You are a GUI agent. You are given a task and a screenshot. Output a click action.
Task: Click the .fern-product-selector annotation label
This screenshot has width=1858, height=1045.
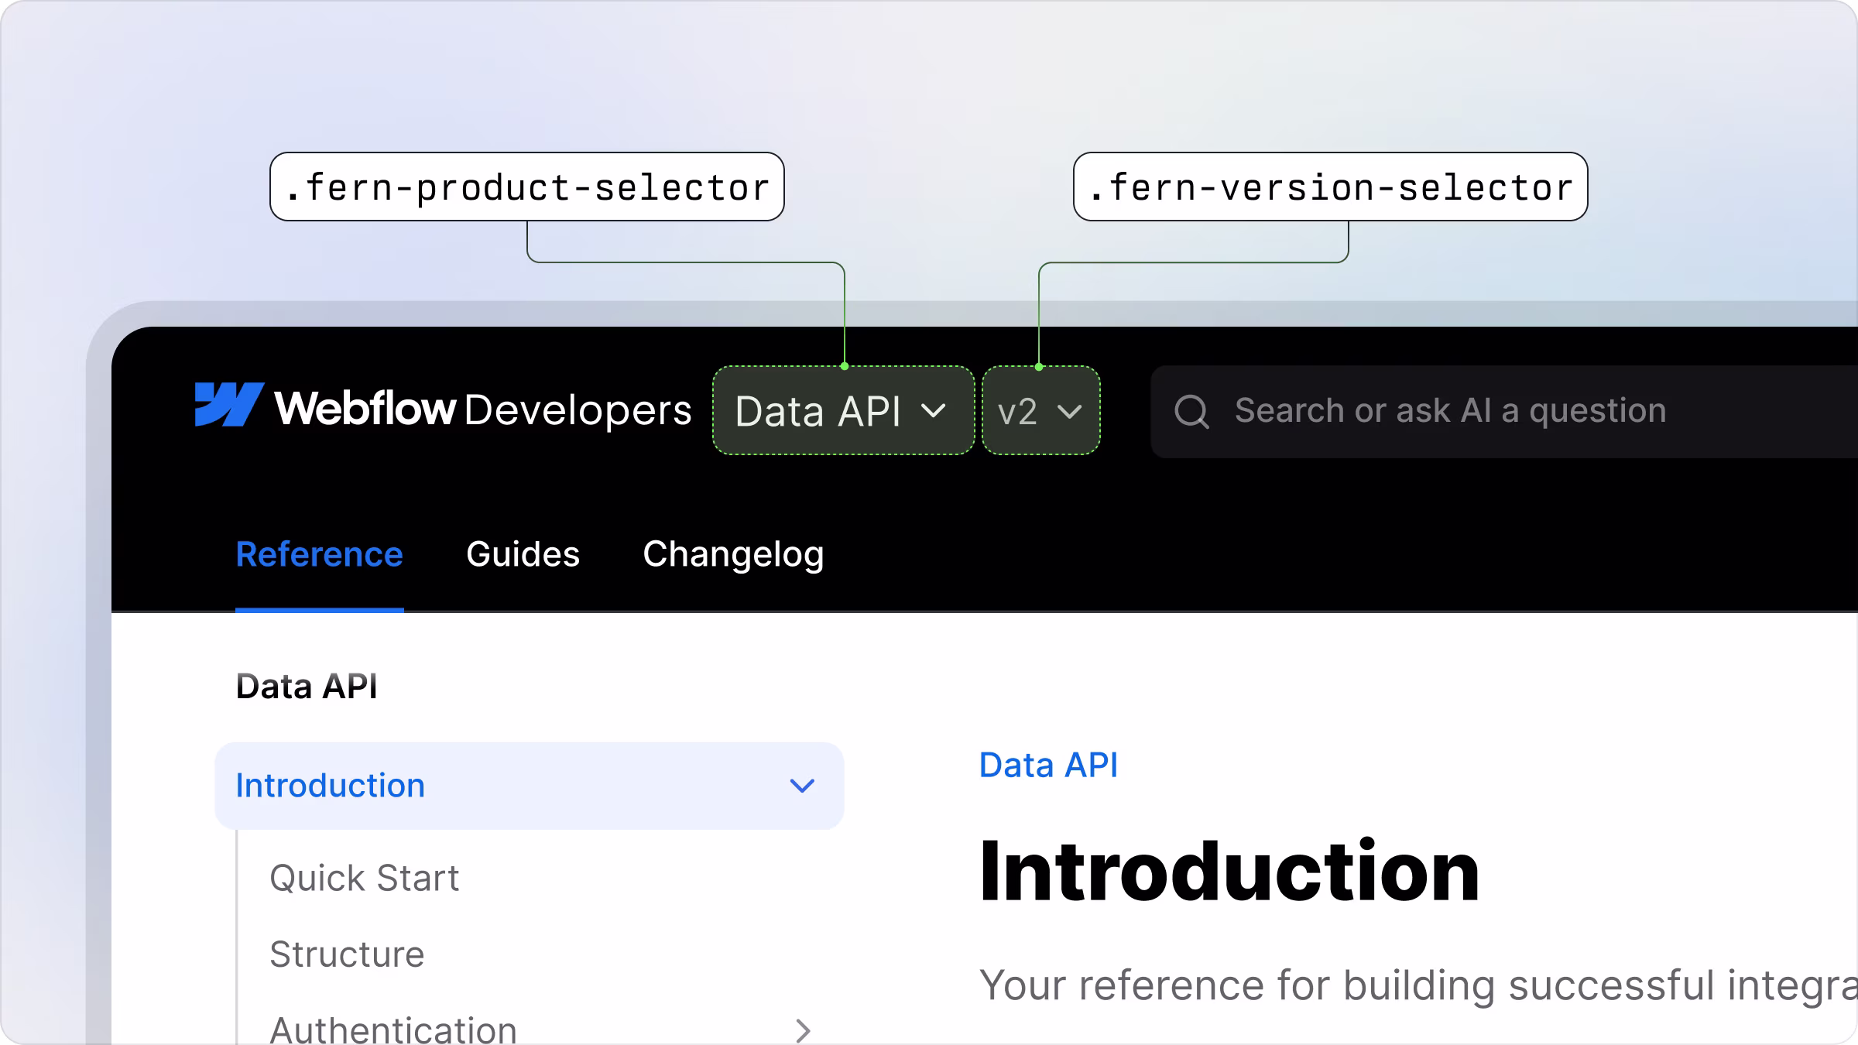click(x=527, y=186)
